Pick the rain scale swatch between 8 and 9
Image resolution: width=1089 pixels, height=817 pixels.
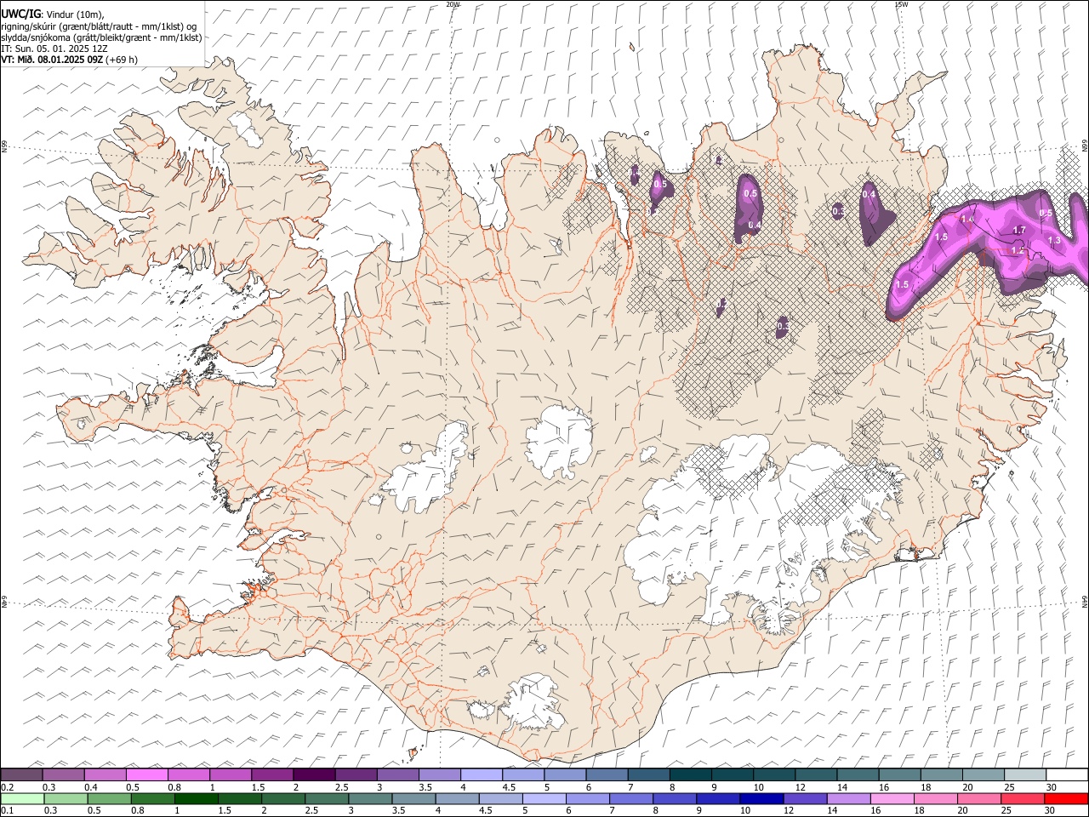coord(676,798)
